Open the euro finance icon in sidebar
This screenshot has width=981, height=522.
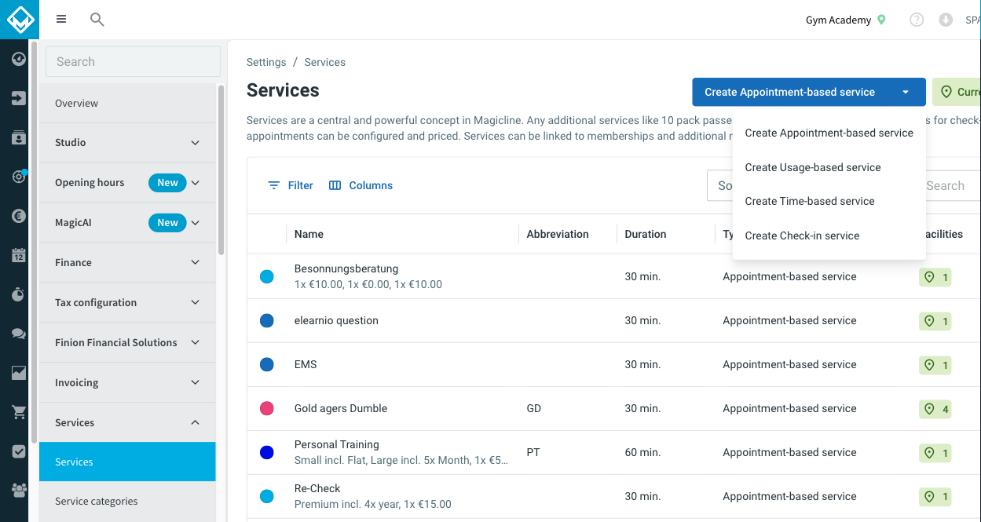(19, 216)
